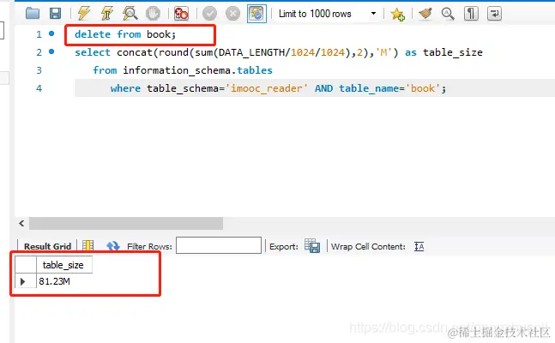Click the 'table_size' alias in the query
This screenshot has width=555, height=343.
coord(452,52)
